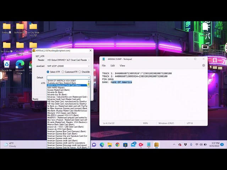Screen dimensions: 227x170
Task: Show hidden system tray icons
Action: [174, 144]
